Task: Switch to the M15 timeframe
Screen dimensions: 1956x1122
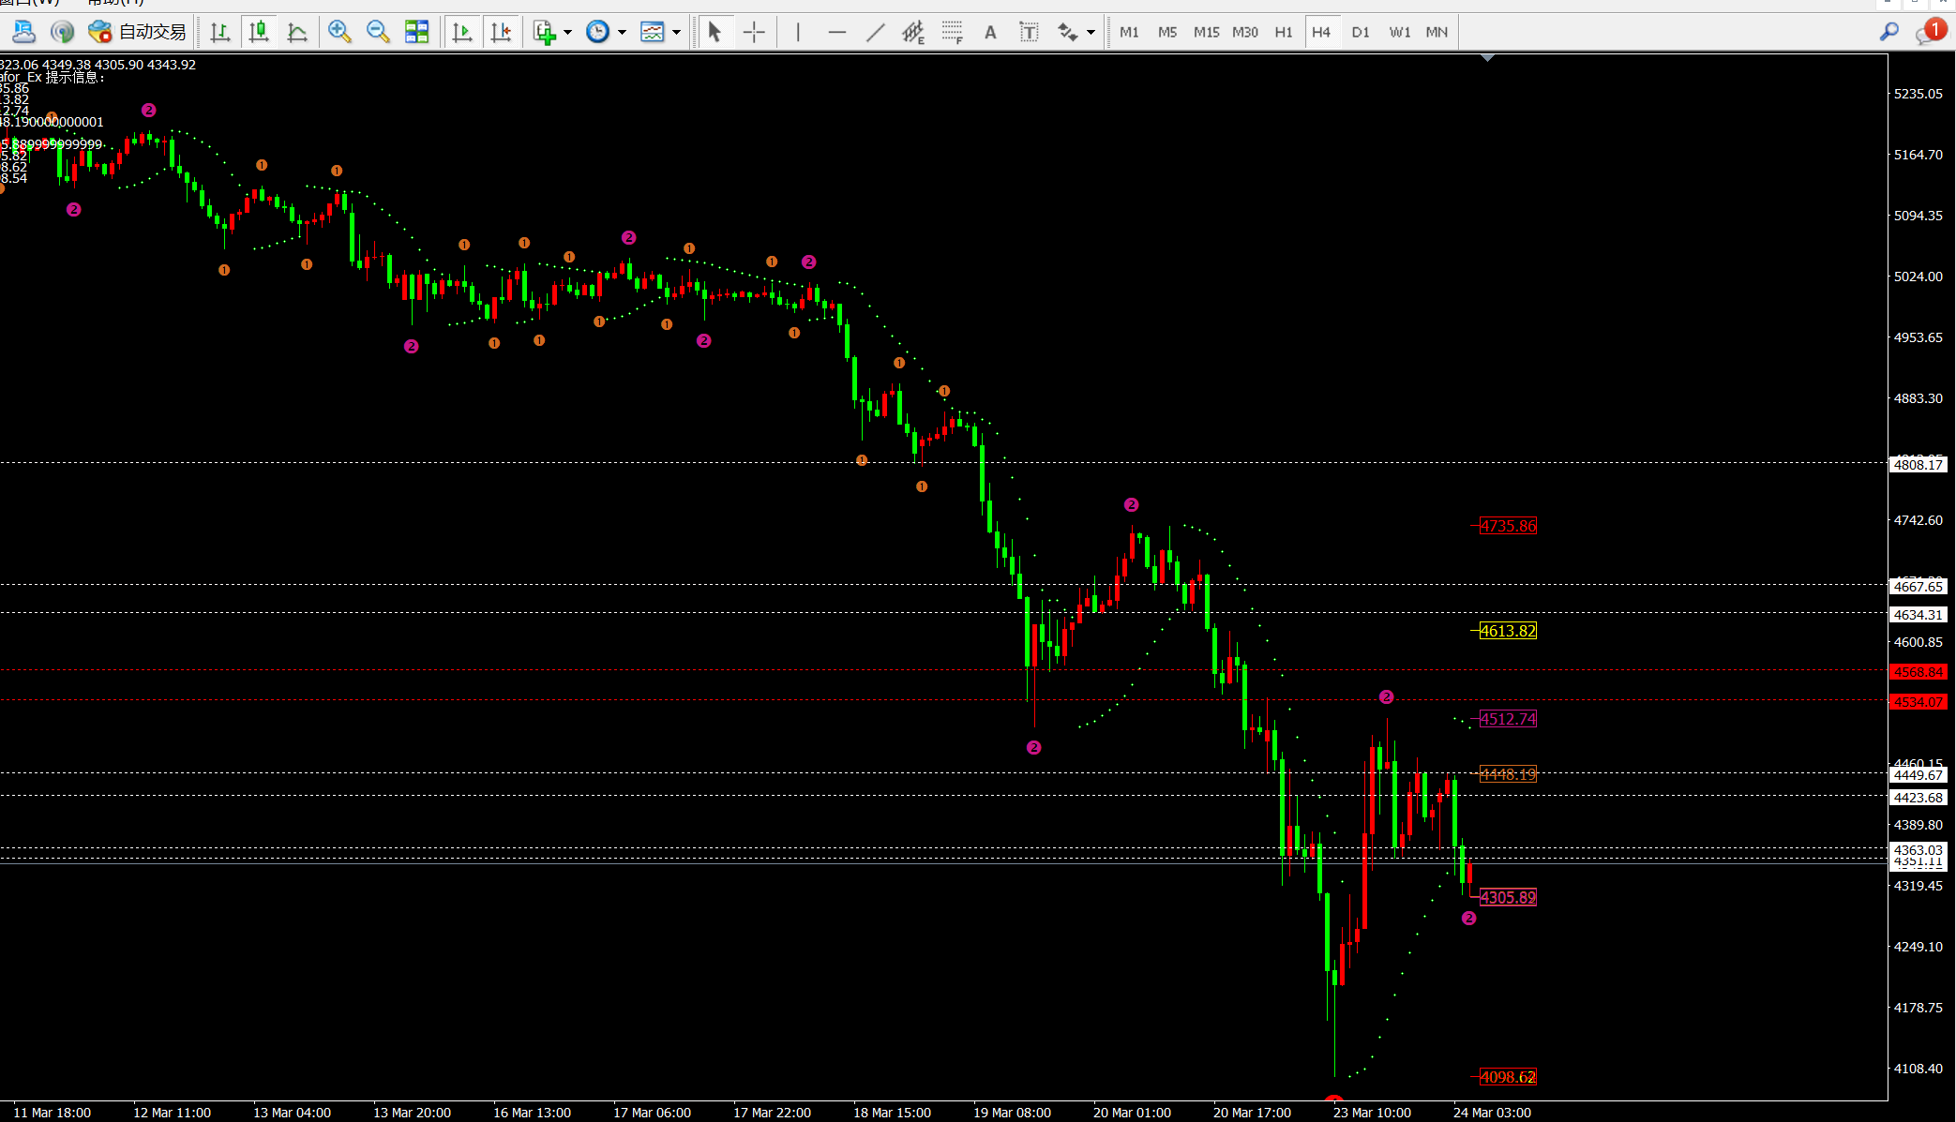Action: [x=1206, y=32]
